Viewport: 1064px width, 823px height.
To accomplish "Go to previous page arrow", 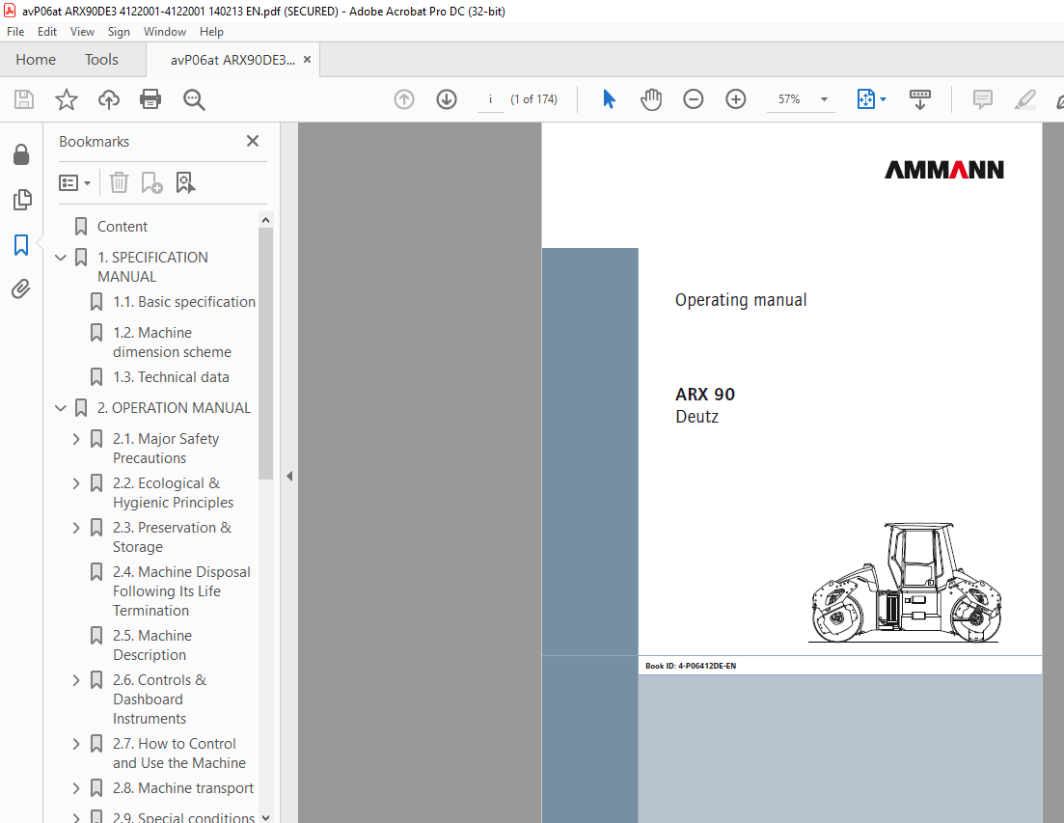I will [404, 99].
